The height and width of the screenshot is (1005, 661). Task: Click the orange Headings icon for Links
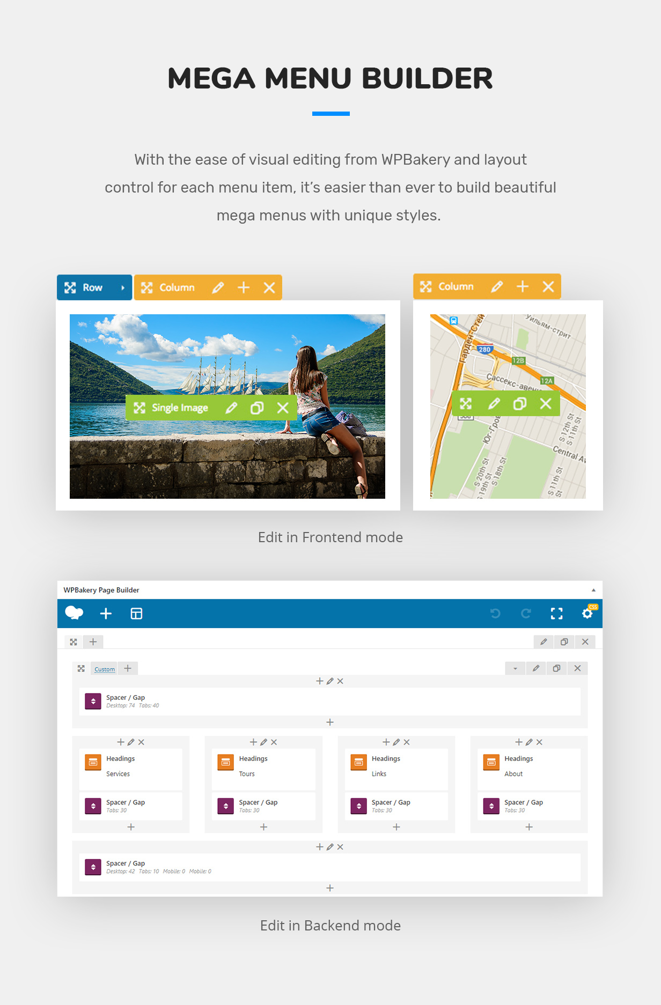pos(358,762)
